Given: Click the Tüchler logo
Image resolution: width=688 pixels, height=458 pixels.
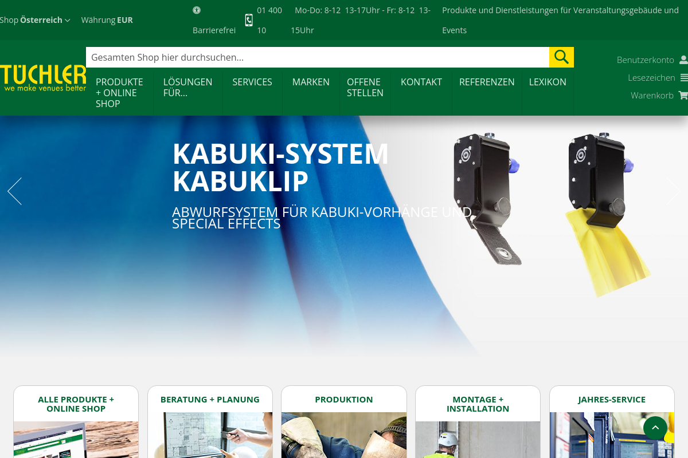Looking at the screenshot, I should pos(43,78).
